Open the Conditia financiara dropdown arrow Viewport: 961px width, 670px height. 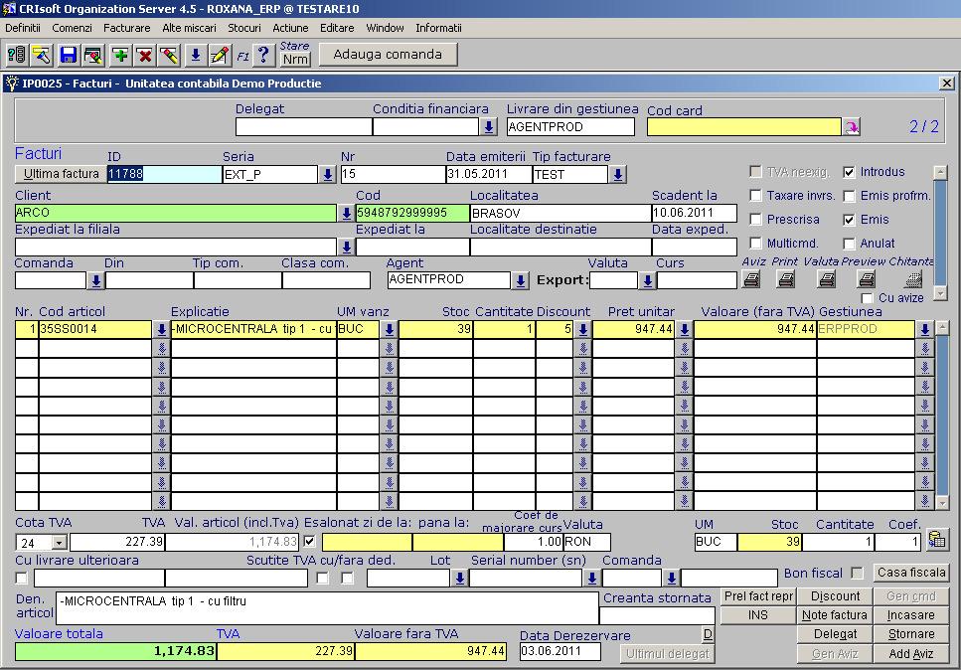click(x=489, y=127)
